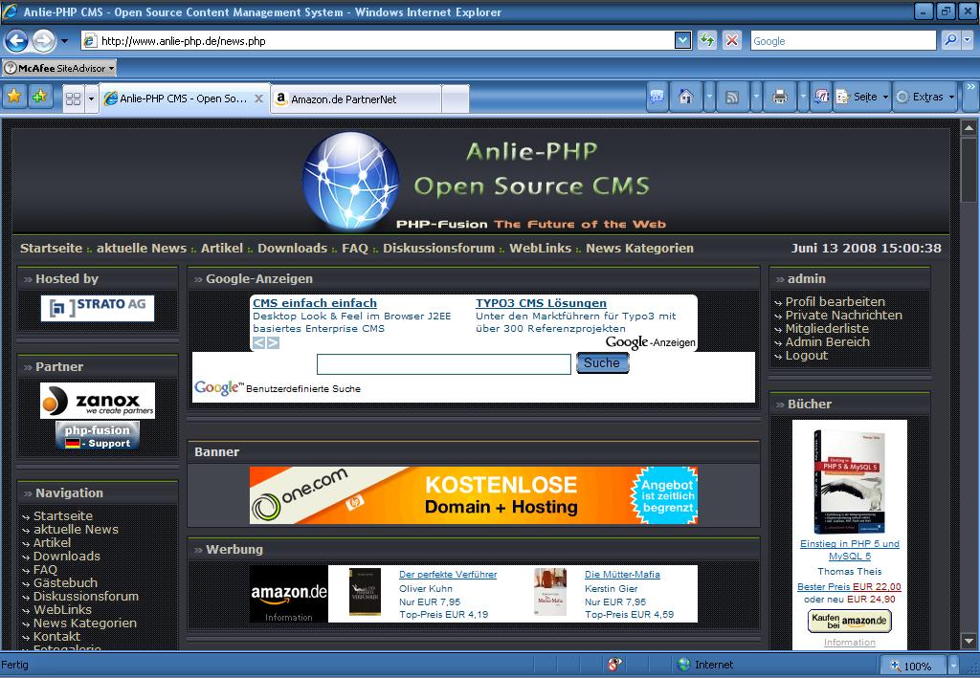Click the RSS feeds icon
980x678 pixels.
(732, 97)
